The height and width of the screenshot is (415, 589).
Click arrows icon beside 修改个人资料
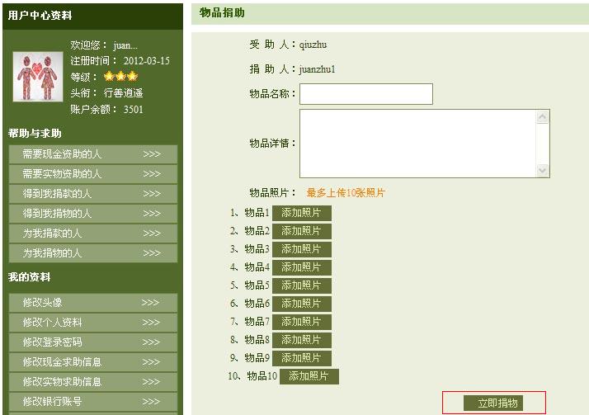[151, 323]
